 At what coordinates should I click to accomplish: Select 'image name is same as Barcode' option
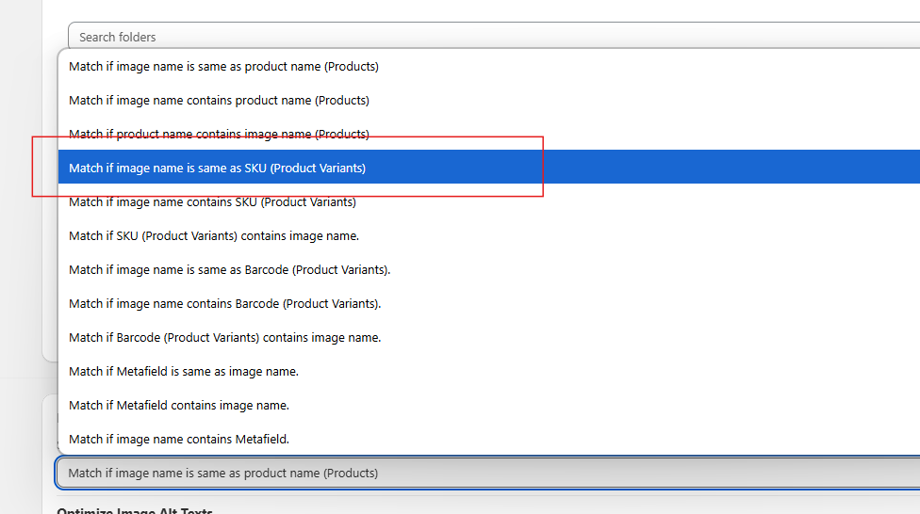[x=229, y=270]
